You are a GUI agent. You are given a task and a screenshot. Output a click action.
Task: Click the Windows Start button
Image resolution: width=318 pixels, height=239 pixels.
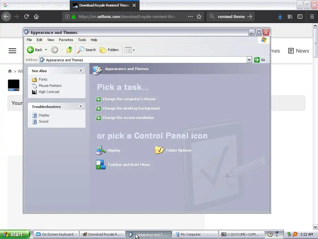pyautogui.click(x=15, y=234)
